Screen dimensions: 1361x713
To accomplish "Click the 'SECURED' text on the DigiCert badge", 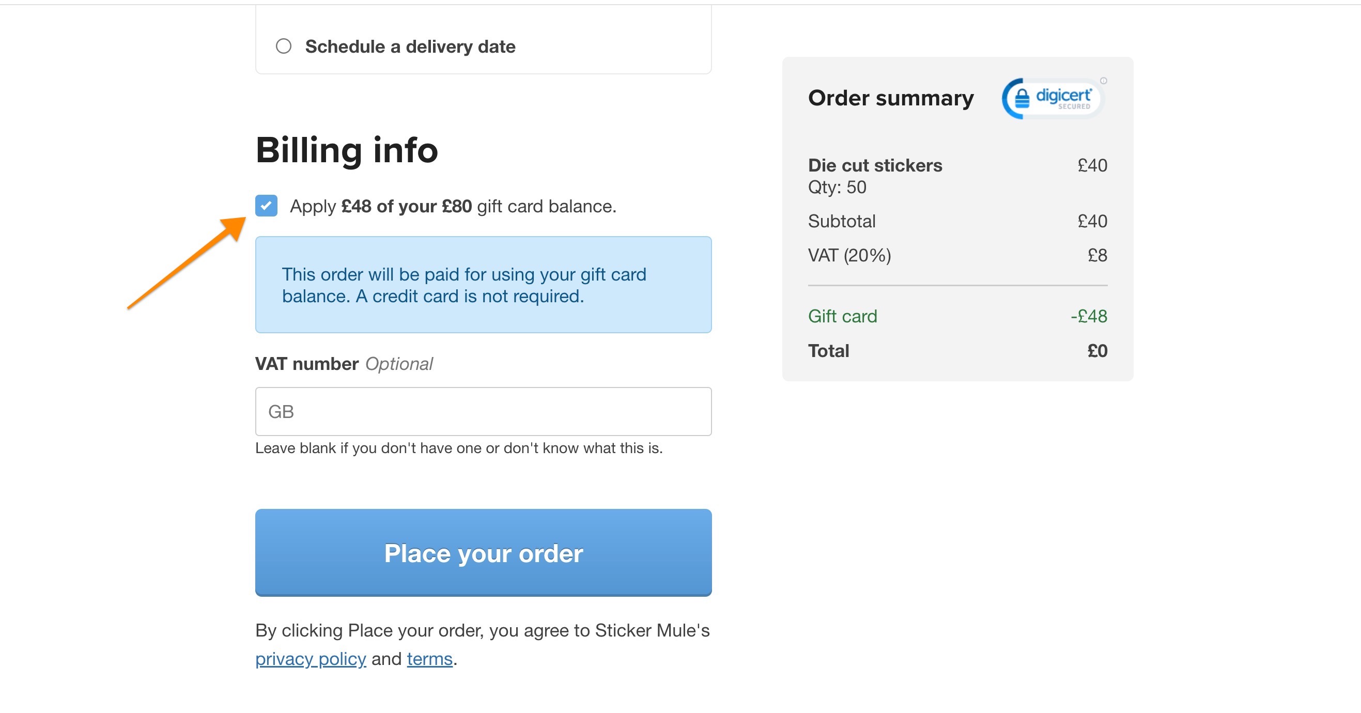I will point(1075,106).
